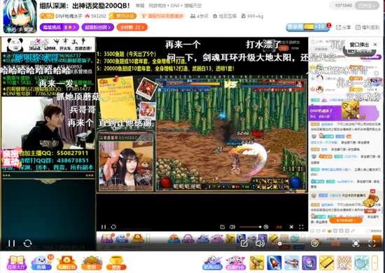Enter fullscreen mode on outer player

click(x=372, y=244)
